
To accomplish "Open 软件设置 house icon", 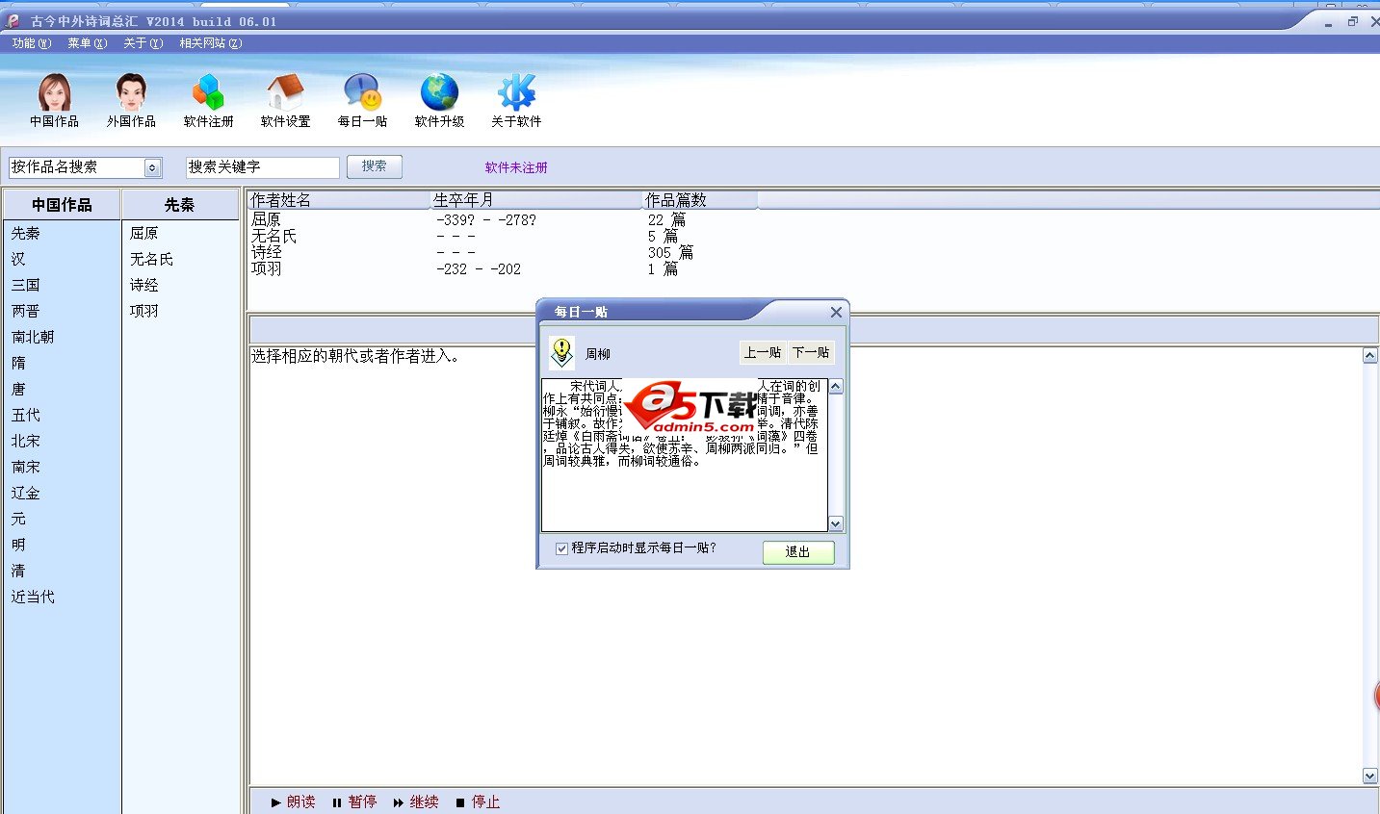I will click(285, 100).
